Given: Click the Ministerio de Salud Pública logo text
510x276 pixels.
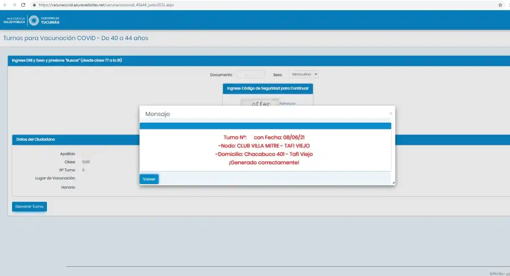Looking at the screenshot, I should tap(14, 20).
